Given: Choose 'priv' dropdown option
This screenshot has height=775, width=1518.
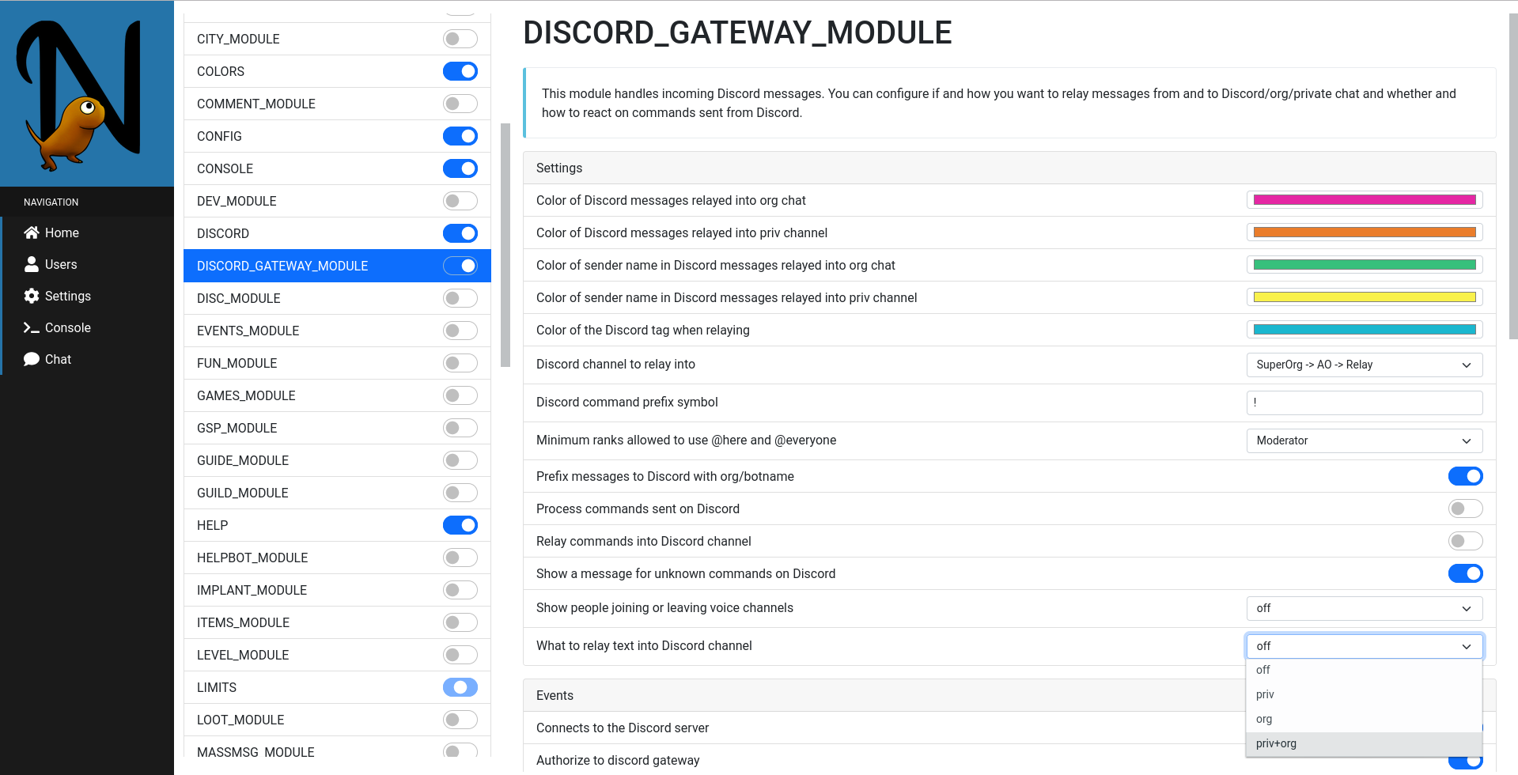Looking at the screenshot, I should click(1364, 694).
